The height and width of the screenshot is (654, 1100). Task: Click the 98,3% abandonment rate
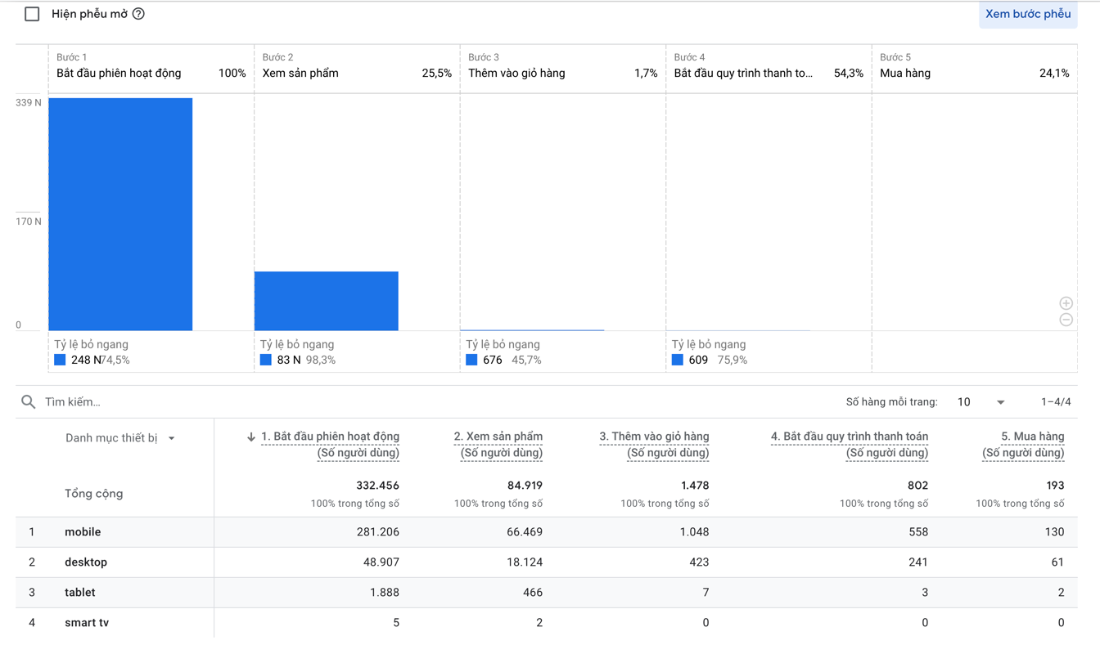click(x=321, y=360)
